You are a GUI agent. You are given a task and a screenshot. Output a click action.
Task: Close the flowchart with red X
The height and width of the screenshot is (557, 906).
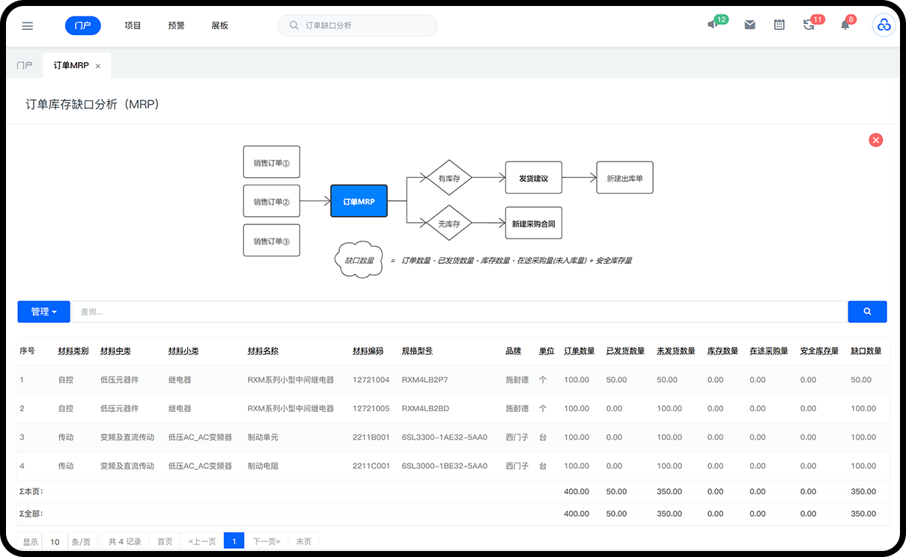click(875, 140)
